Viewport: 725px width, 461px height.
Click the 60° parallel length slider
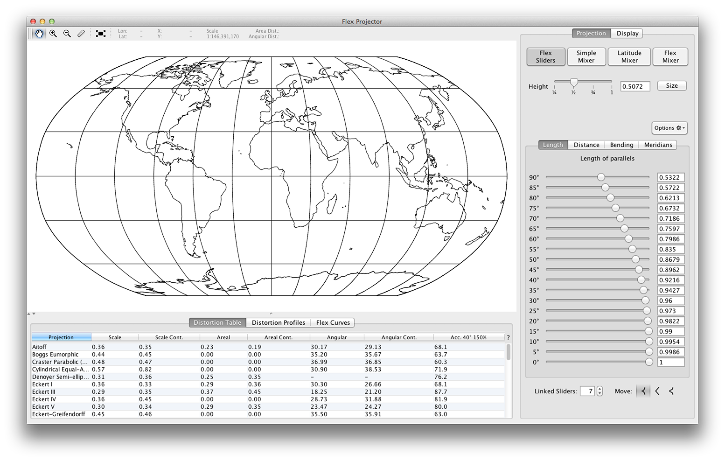point(597,239)
